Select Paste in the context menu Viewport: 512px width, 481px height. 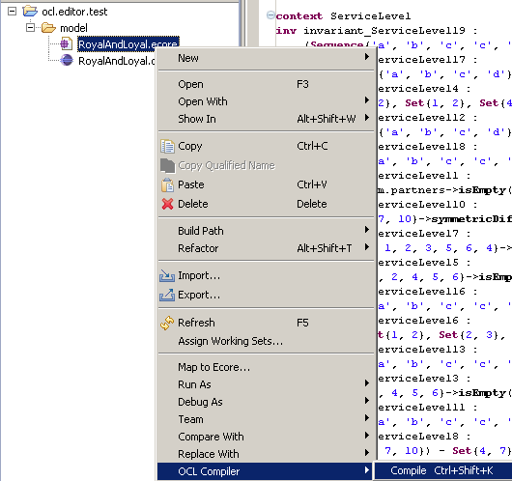click(266, 184)
